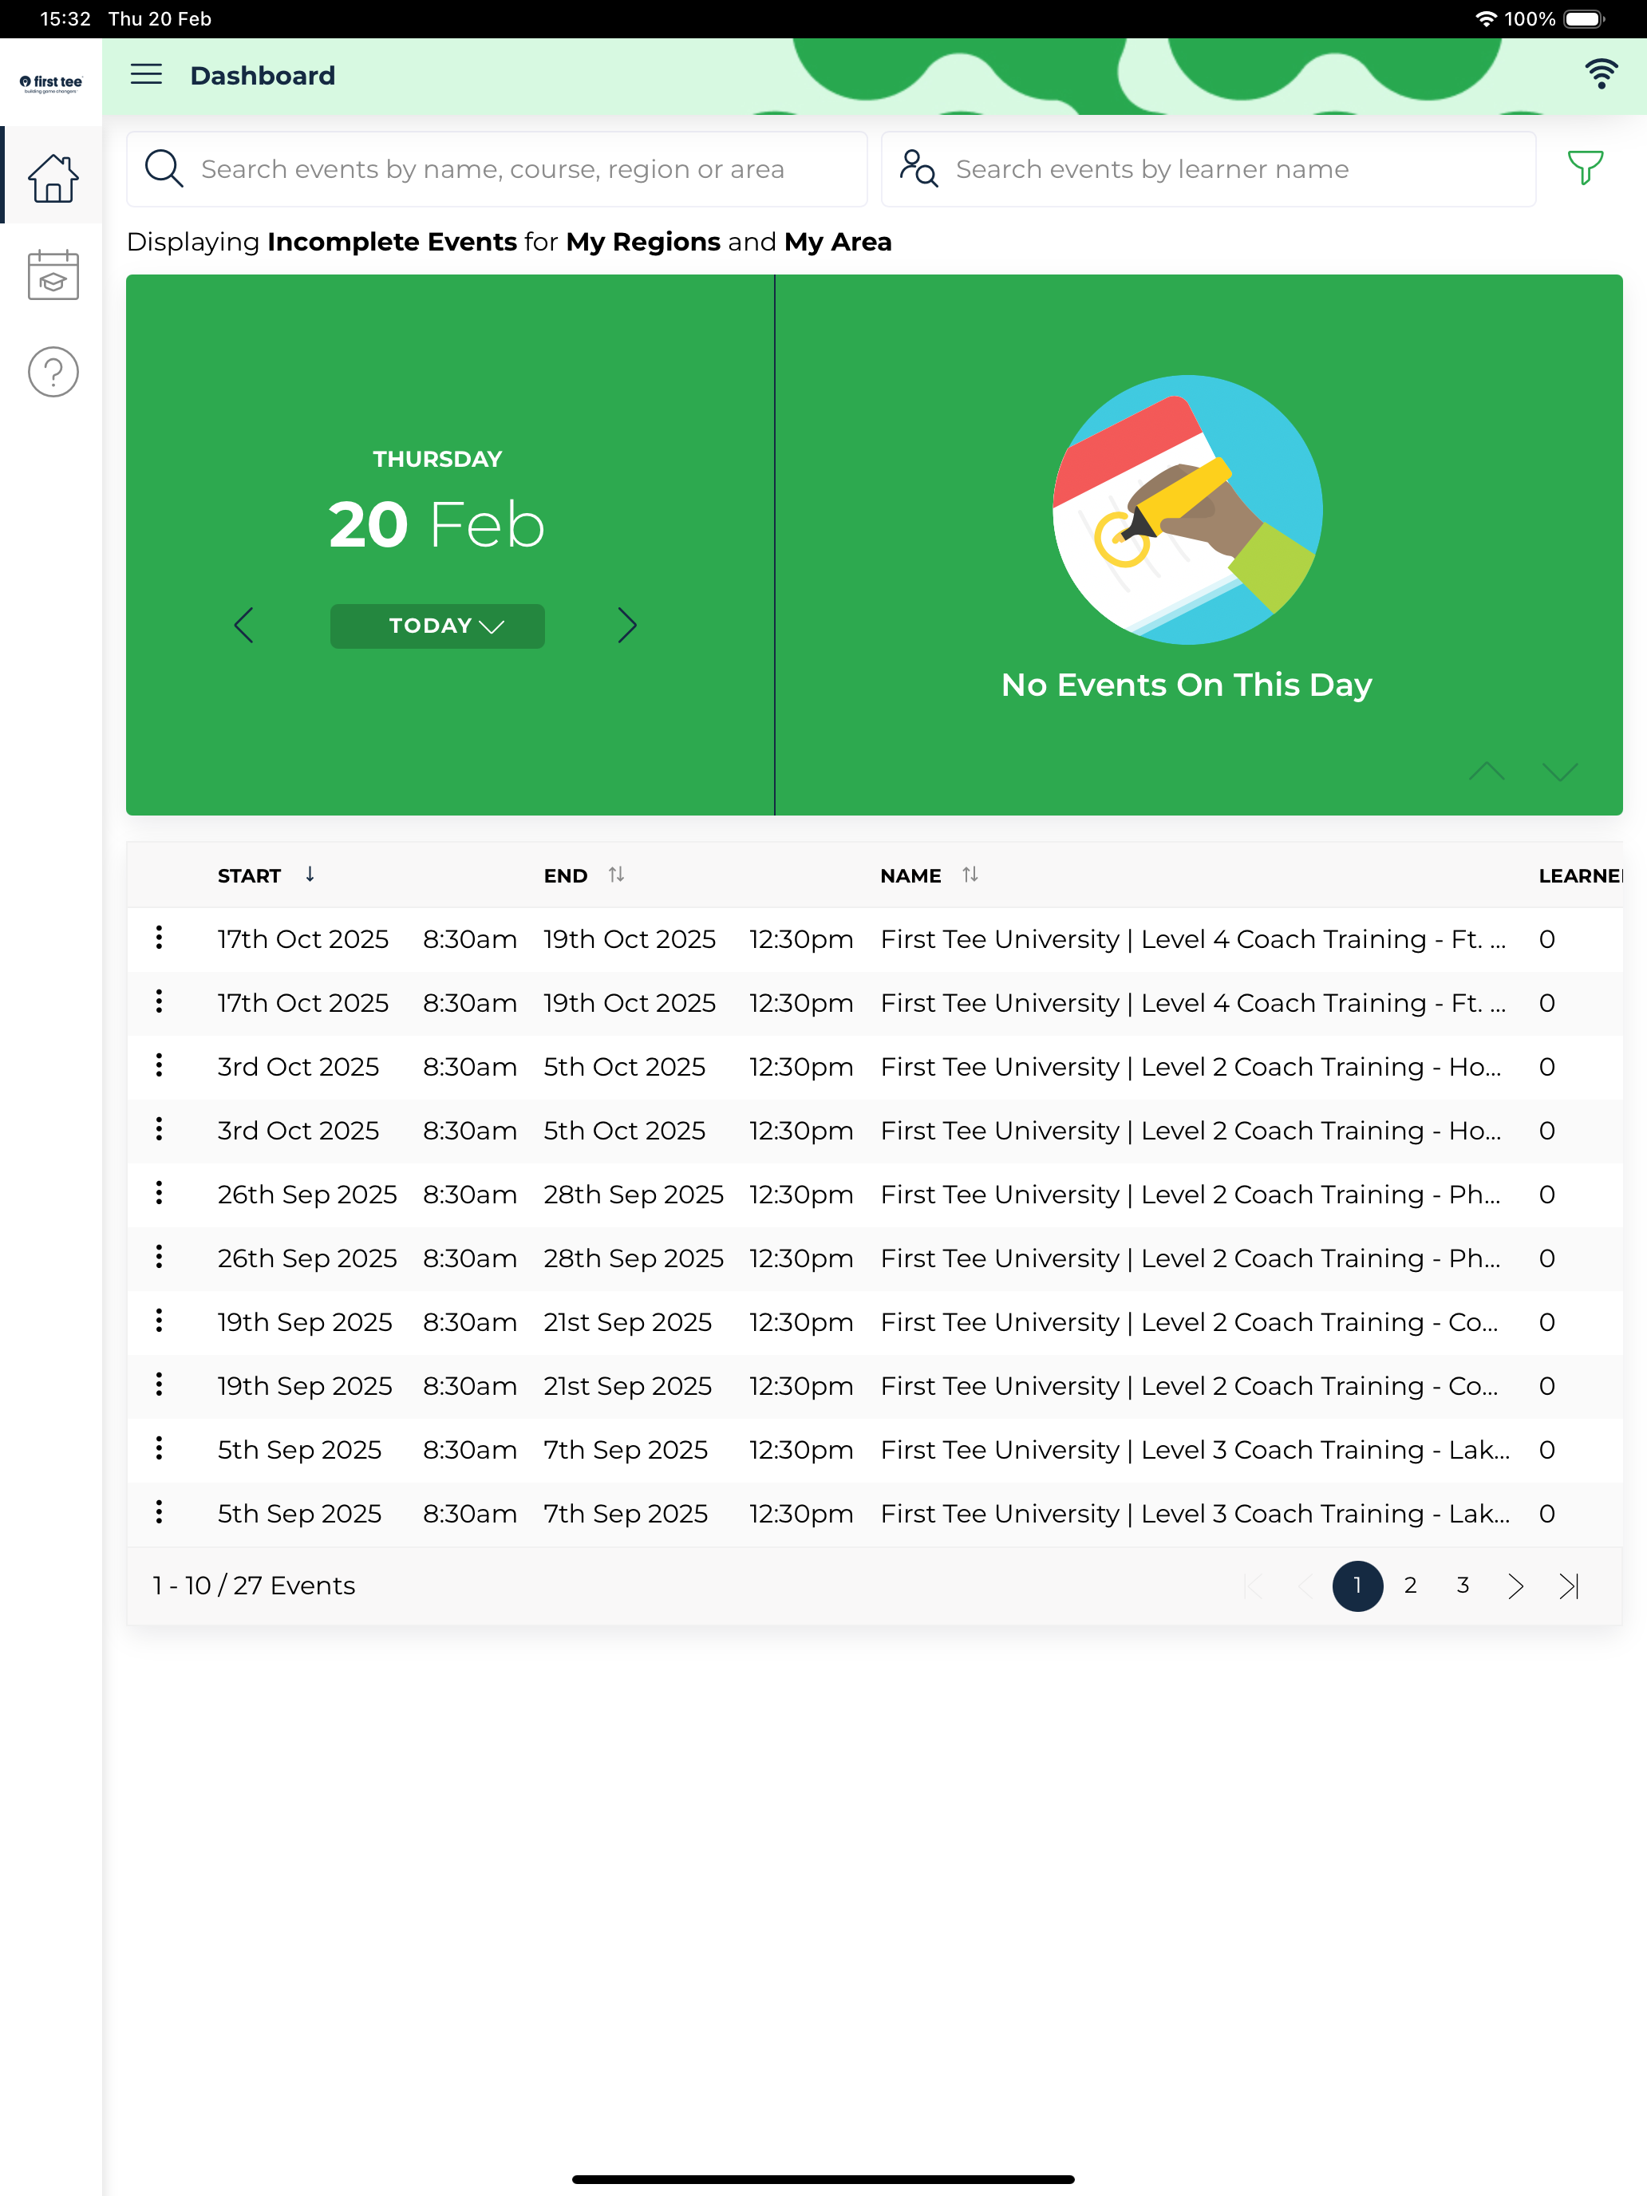Tap the learner search person icon
The height and width of the screenshot is (2196, 1647).
918,168
